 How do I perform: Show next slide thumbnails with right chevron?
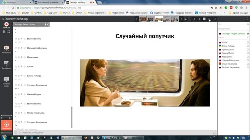181,19
